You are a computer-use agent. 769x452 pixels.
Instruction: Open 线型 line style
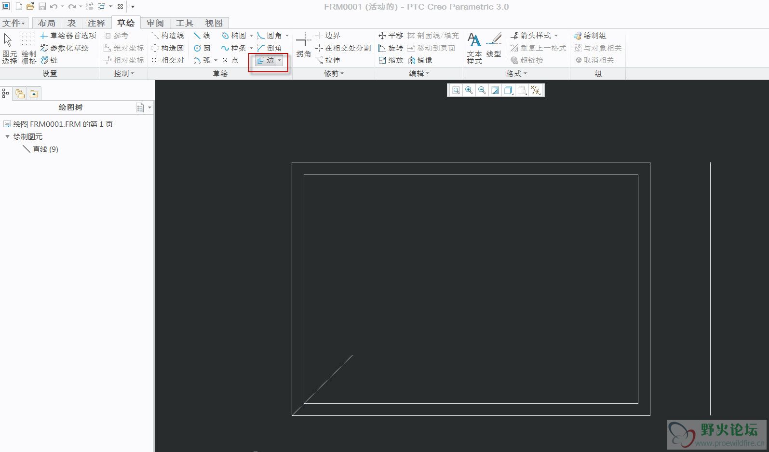point(494,45)
